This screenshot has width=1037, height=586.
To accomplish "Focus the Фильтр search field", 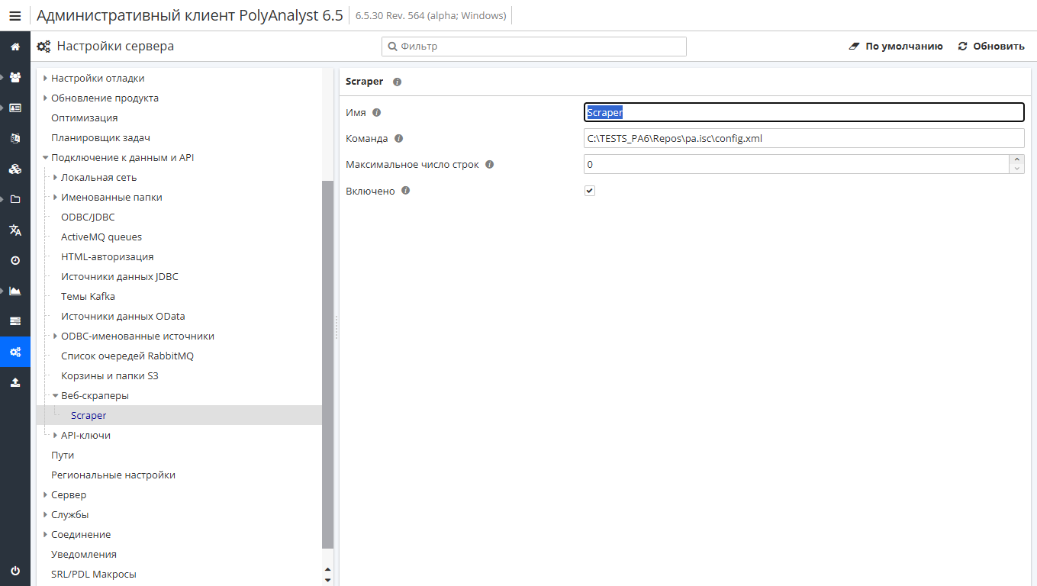I will (x=534, y=47).
